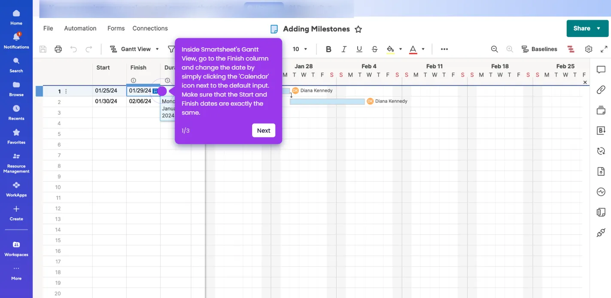Open Attachments paperclip on right rail
Image resolution: width=611 pixels, height=298 pixels.
click(601, 90)
